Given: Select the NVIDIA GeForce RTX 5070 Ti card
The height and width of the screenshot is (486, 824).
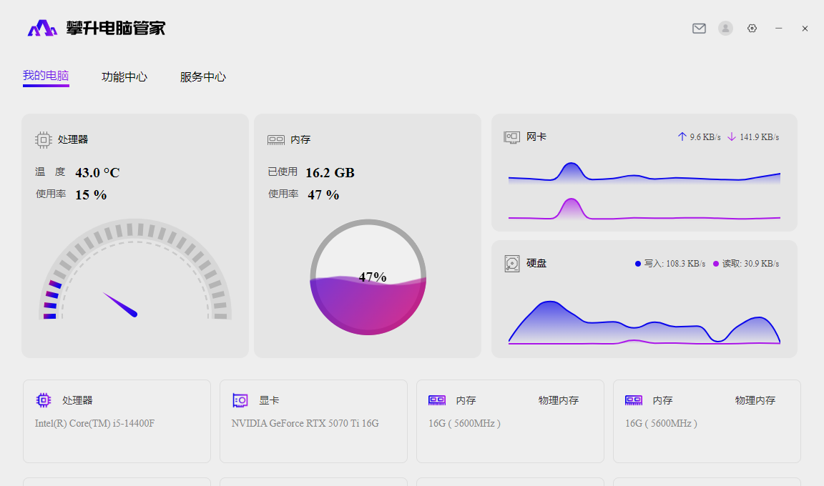Looking at the screenshot, I should [x=313, y=421].
